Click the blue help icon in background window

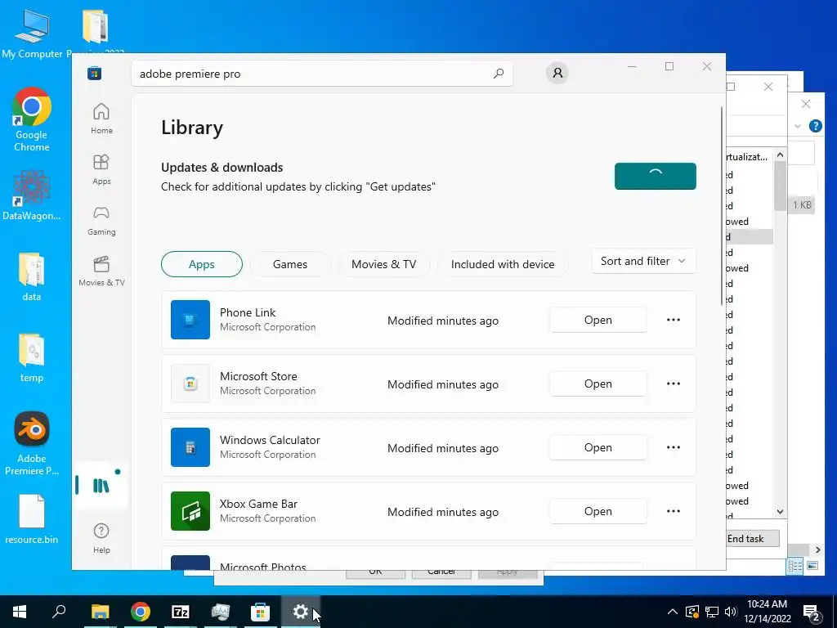pos(815,126)
